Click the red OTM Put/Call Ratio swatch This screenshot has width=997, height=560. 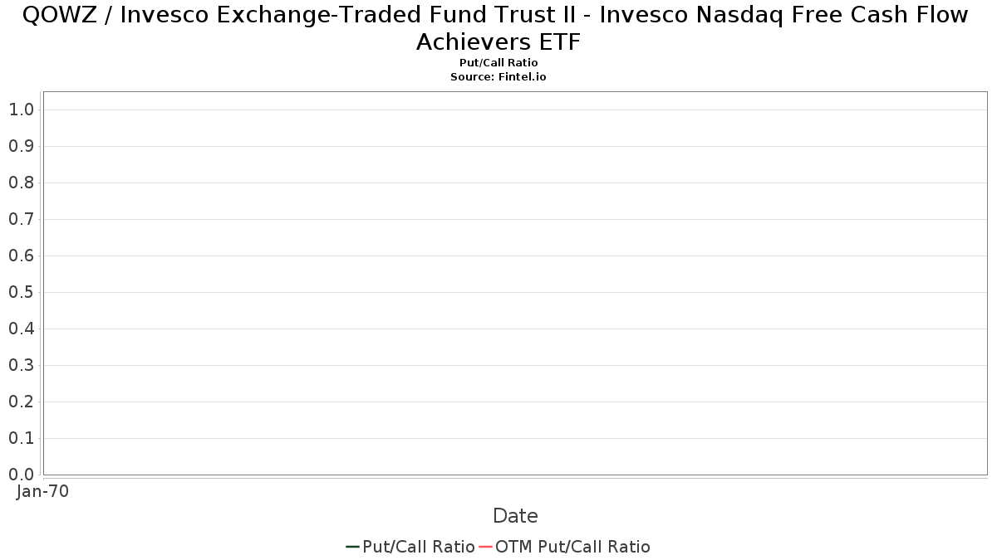click(485, 547)
